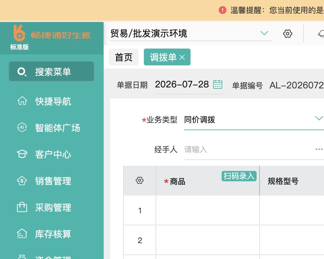Click the 搜索菜单 search box
This screenshot has height=259, width=324.
[52, 71]
